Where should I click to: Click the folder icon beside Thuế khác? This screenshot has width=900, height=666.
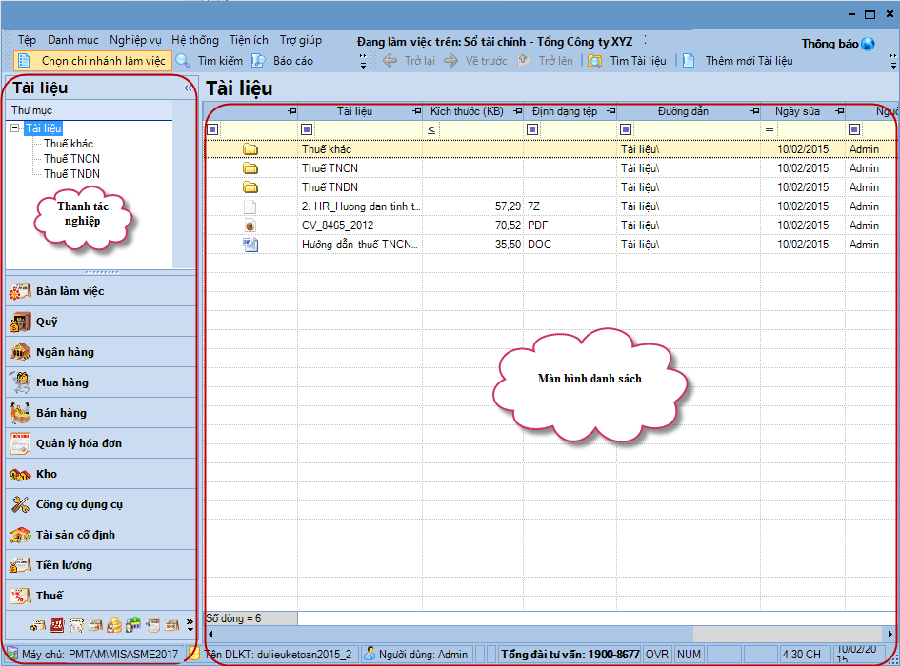pyautogui.click(x=250, y=149)
